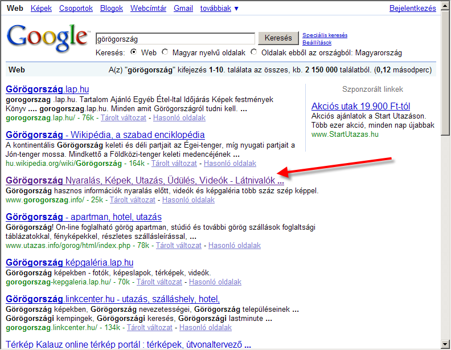
Task: Open Térkép Kalauz online térkép result
Action: pyautogui.click(x=128, y=344)
